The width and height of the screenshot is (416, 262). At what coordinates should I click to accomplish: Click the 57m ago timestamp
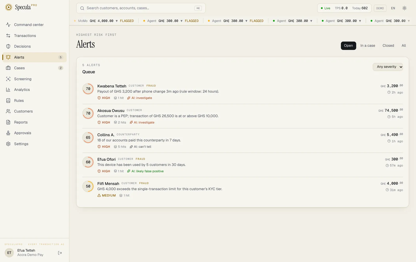[394, 166]
